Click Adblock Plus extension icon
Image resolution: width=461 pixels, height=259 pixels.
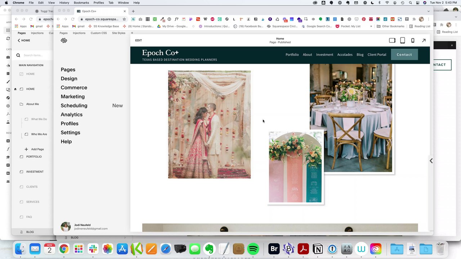point(212,19)
